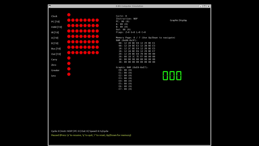Click the bit 0 LED in the Bus row

(97, 47)
